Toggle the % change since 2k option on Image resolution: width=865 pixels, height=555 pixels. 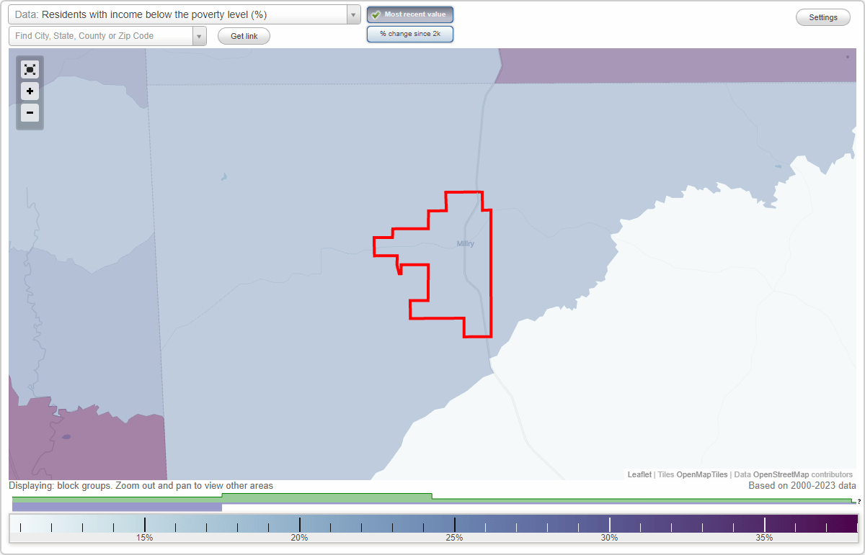click(x=410, y=33)
